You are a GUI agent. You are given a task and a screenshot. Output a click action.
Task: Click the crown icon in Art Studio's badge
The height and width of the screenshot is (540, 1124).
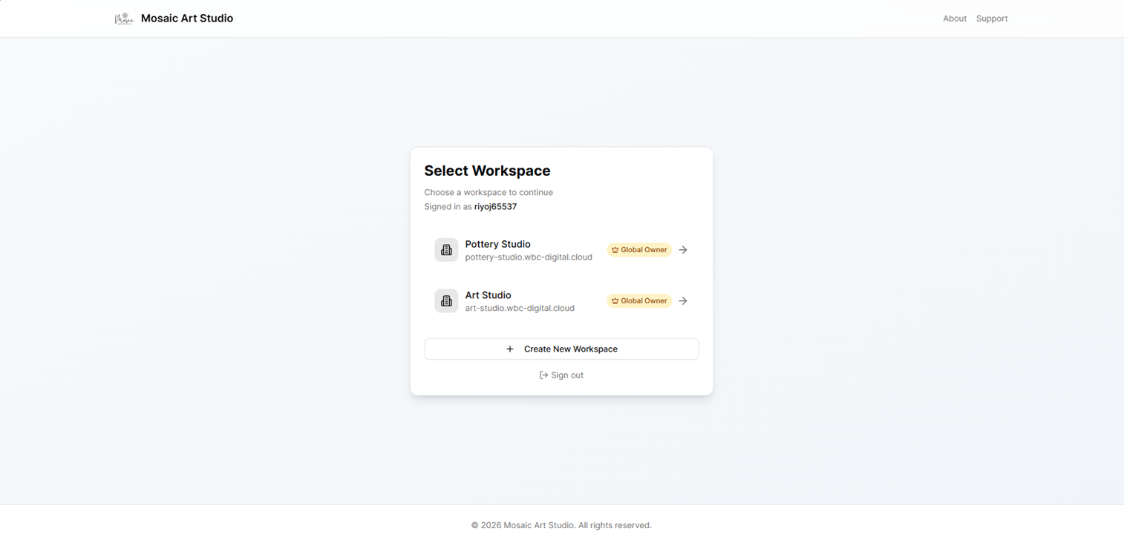coord(615,300)
